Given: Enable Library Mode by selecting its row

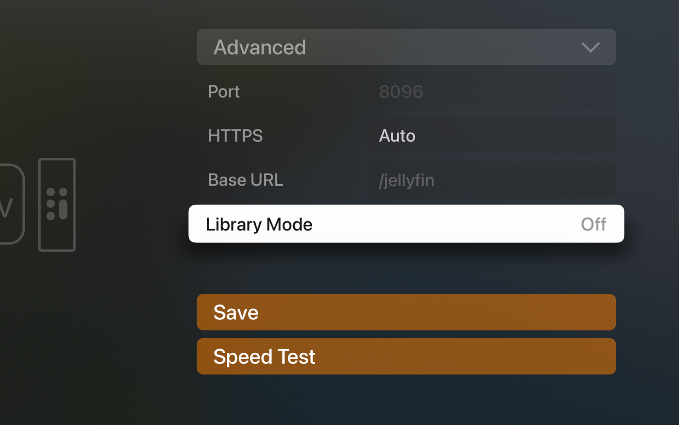Looking at the screenshot, I should [406, 224].
